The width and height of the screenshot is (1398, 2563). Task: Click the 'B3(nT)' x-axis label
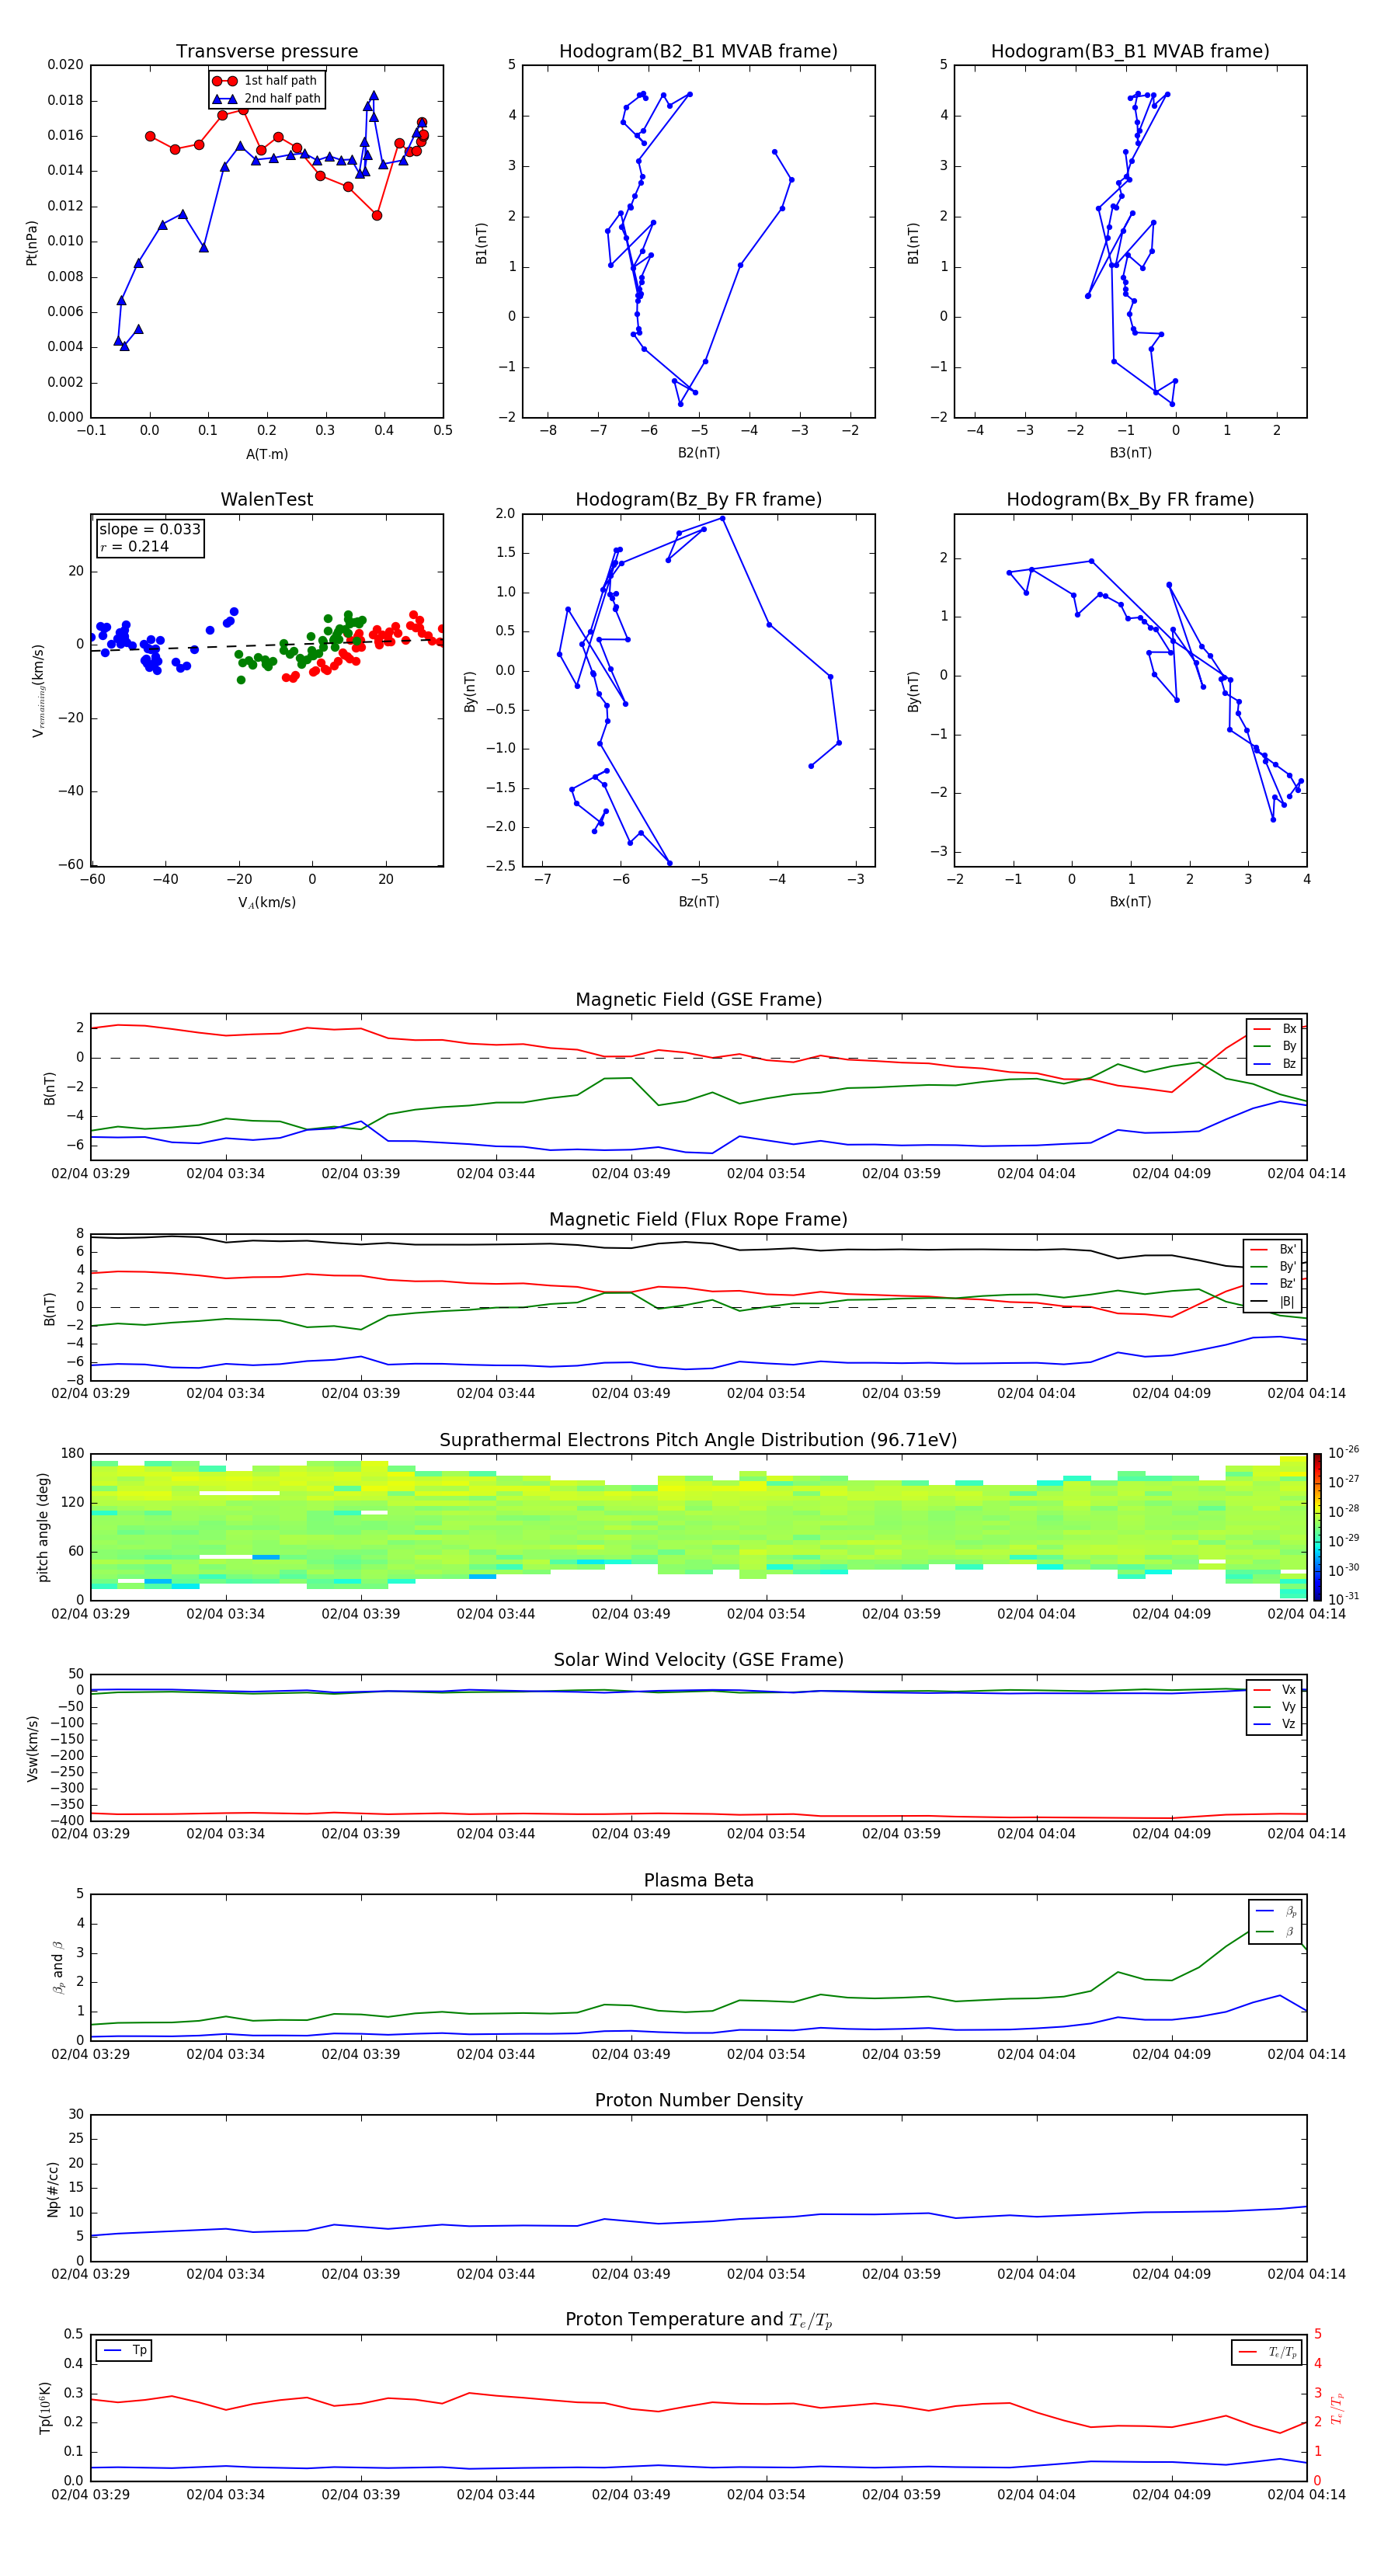point(1130,453)
